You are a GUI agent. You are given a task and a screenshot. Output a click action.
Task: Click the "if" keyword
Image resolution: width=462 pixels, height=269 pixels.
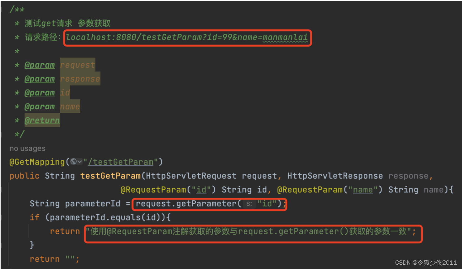35,217
